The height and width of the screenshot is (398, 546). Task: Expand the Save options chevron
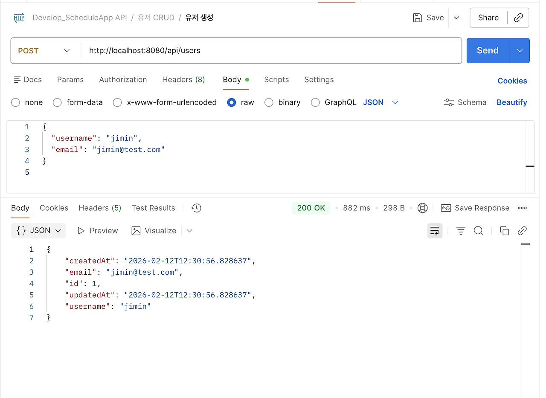coord(456,17)
